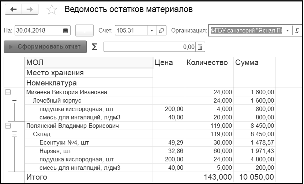Viewport: 304px width, 184px height.
Task: Open calendar picker for date field
Action: coord(65,31)
